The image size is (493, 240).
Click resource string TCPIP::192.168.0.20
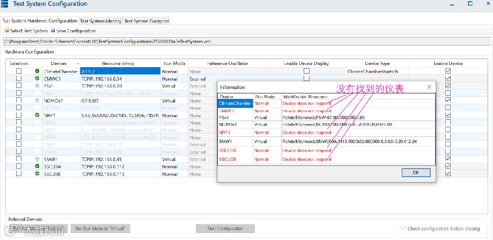[x=120, y=86]
